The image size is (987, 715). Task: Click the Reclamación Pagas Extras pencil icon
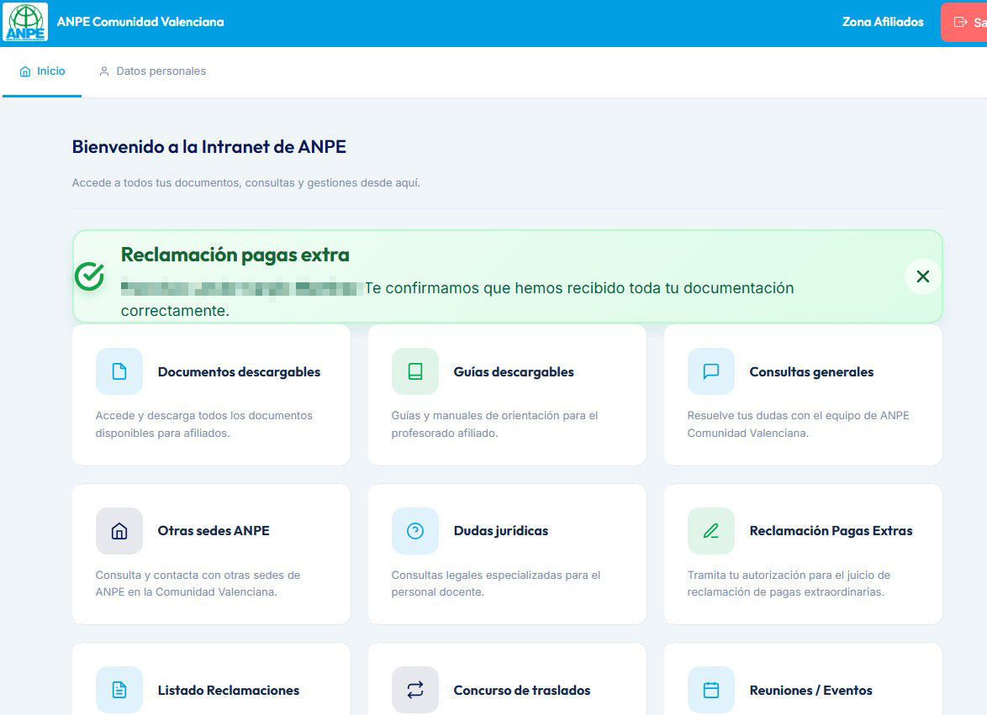(x=711, y=531)
